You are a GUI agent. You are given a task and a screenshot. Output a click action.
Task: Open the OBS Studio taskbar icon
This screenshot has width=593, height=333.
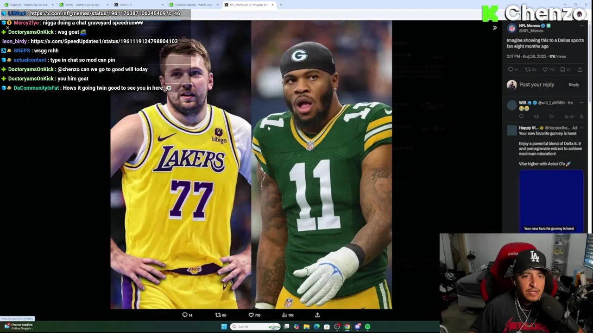click(x=337, y=327)
